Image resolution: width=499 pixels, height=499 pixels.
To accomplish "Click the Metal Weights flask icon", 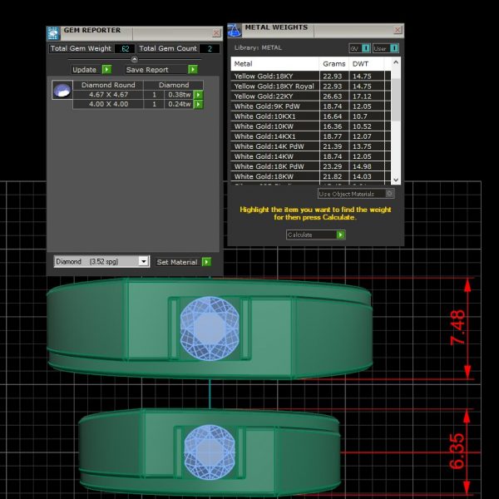I will coord(235,31).
